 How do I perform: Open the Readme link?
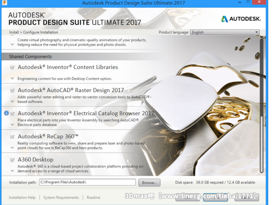[93, 197]
